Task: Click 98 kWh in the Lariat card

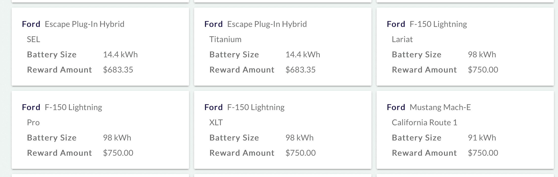Action: point(482,55)
